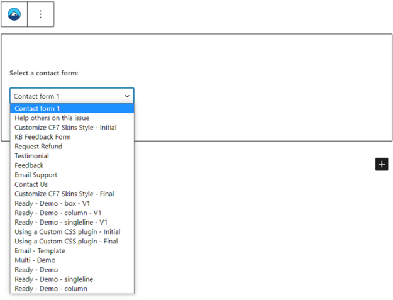Open the block options three-dot menu

tap(40, 14)
